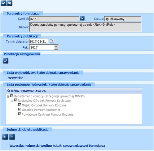Toggle Regionalny Ośrodek Pomocy Społecznej checkbox
Image resolution: width=154 pixels, height=151 pixels.
pyautogui.click(x=15, y=100)
